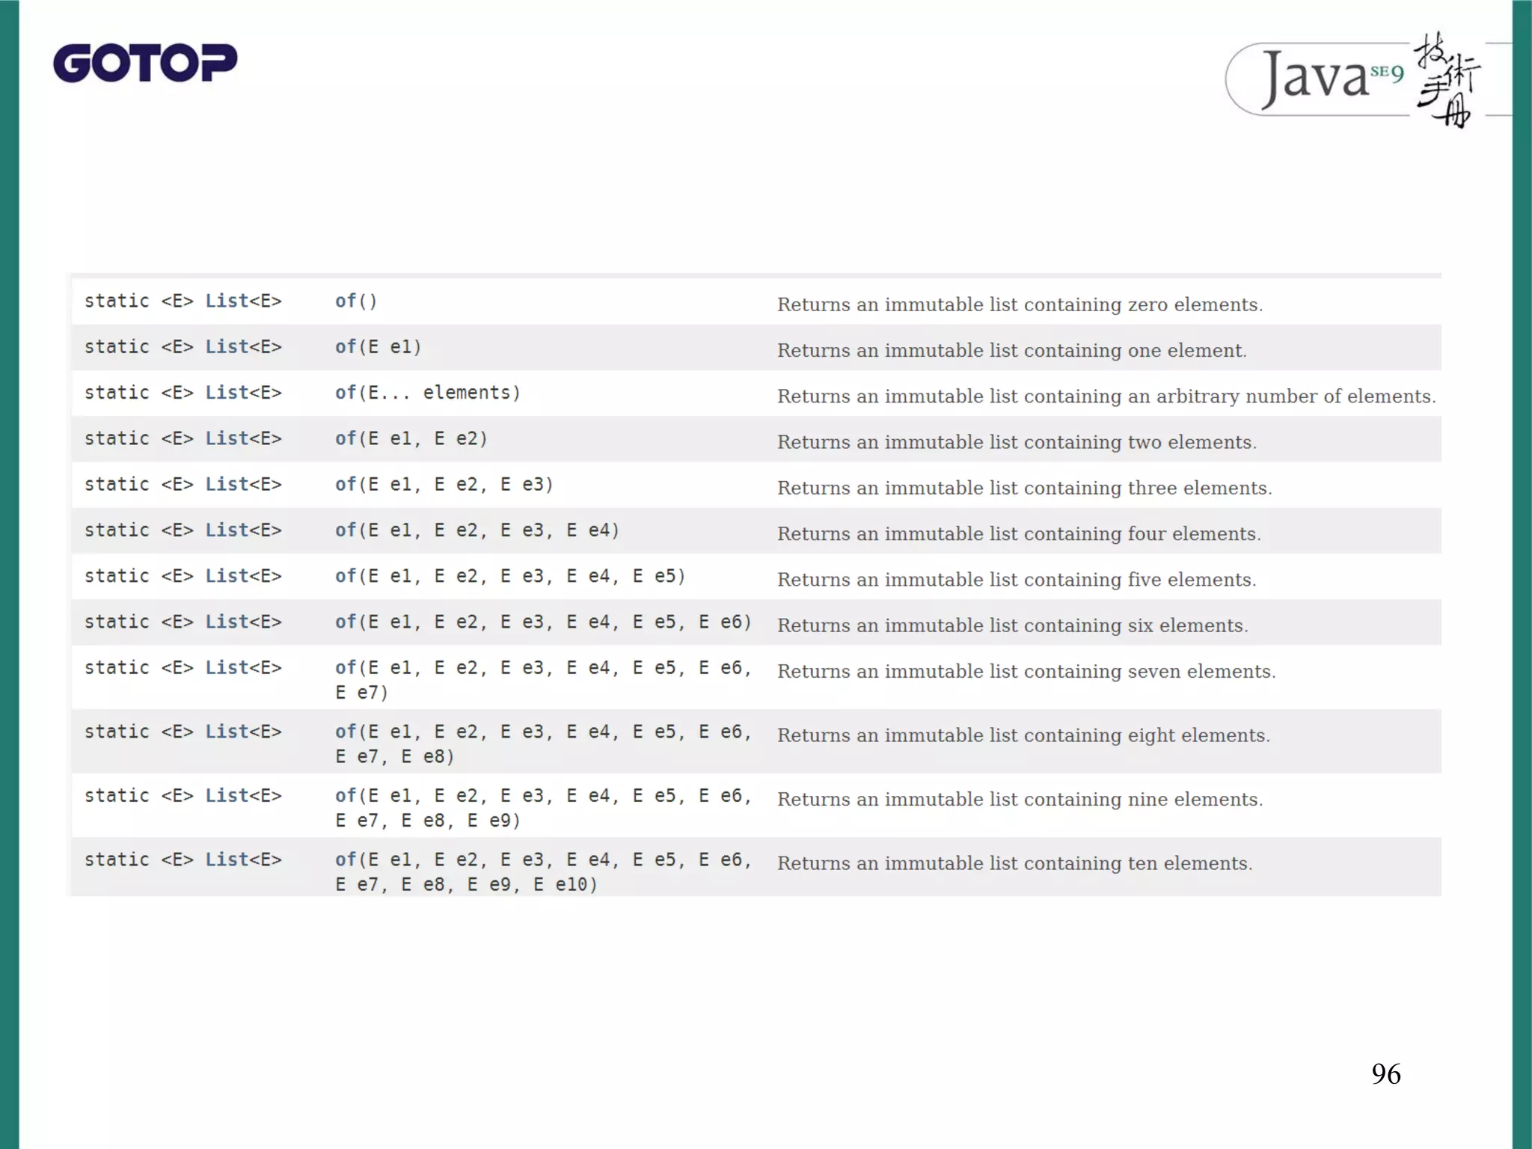Click the 'nine elements' description text

(1019, 800)
